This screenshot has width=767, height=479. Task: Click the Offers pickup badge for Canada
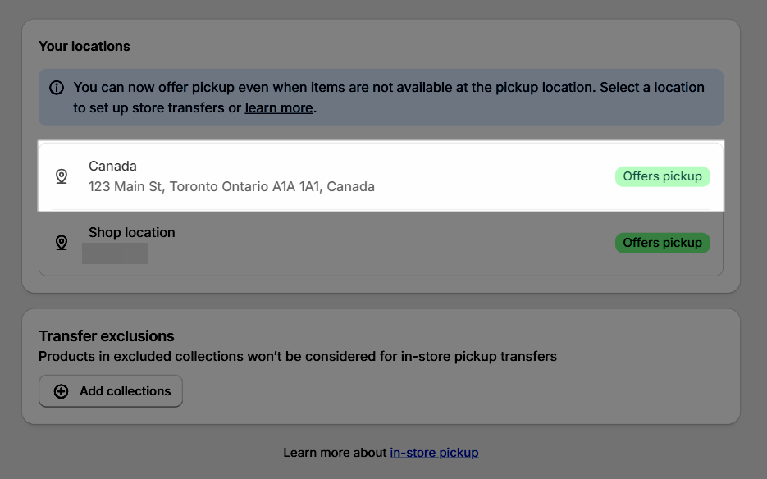click(x=662, y=176)
